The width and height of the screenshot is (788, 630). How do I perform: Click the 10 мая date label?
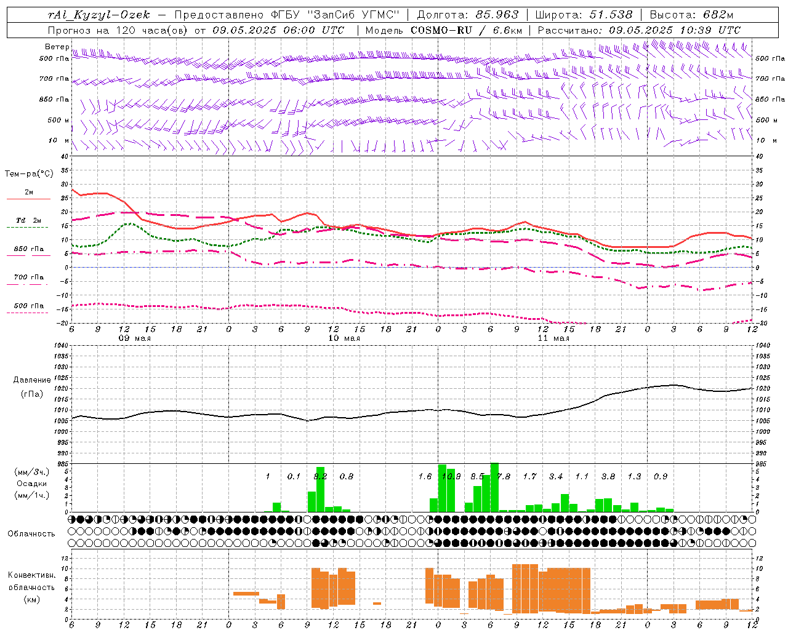[x=344, y=338]
